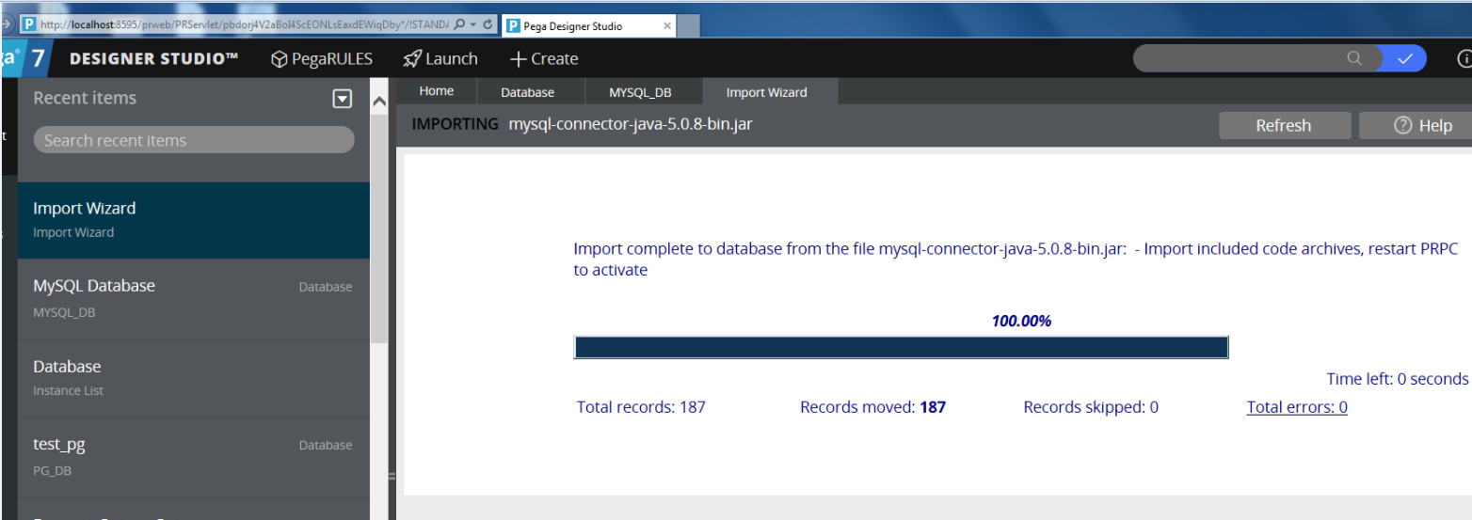Open Database Instance List recent item
1472x520 pixels.
pyautogui.click(x=194, y=378)
